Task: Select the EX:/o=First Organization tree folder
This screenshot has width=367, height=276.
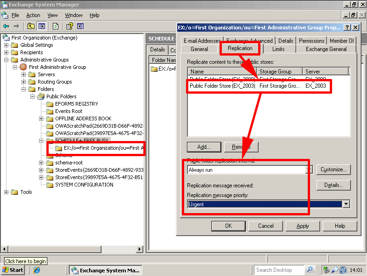Action: coord(103,148)
